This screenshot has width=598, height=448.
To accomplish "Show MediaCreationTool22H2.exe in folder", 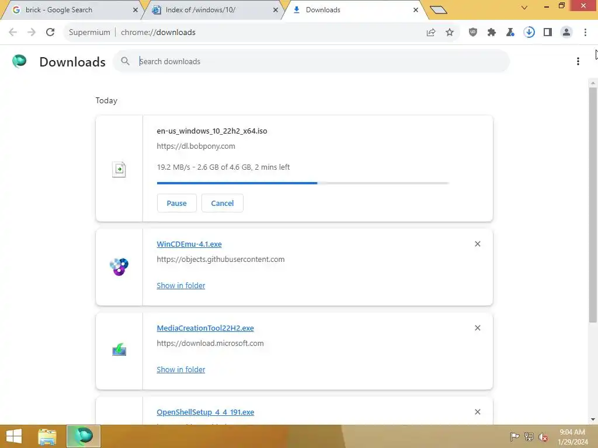I will (x=181, y=369).
